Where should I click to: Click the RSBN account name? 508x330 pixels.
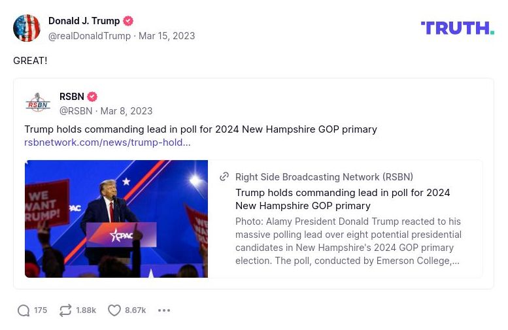pyautogui.click(x=72, y=97)
